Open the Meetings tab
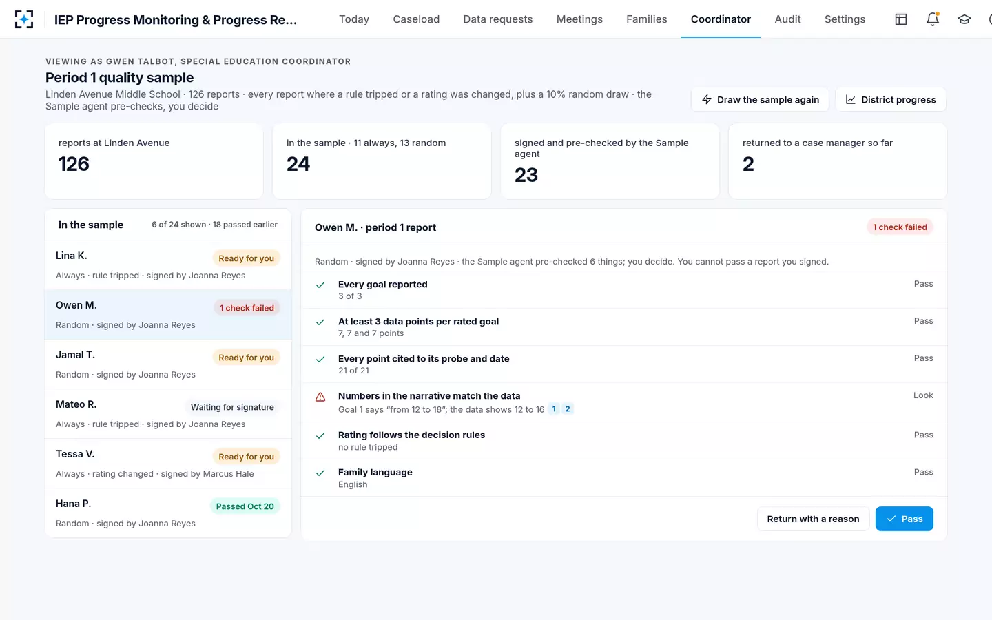 [x=579, y=19]
